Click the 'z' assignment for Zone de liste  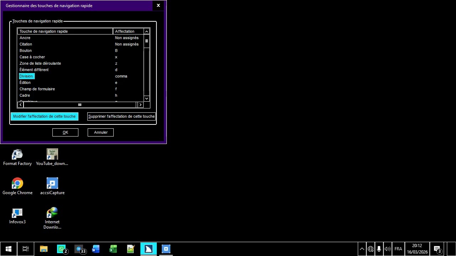pyautogui.click(x=116, y=63)
